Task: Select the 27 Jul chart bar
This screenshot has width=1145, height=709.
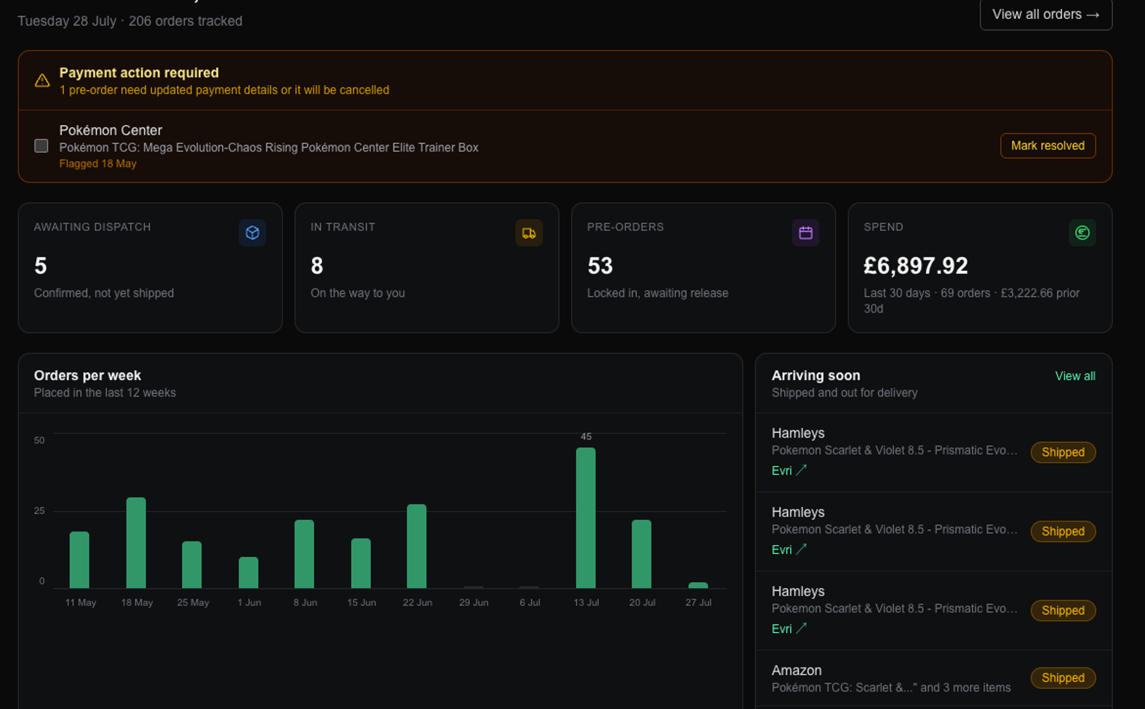Action: [698, 585]
